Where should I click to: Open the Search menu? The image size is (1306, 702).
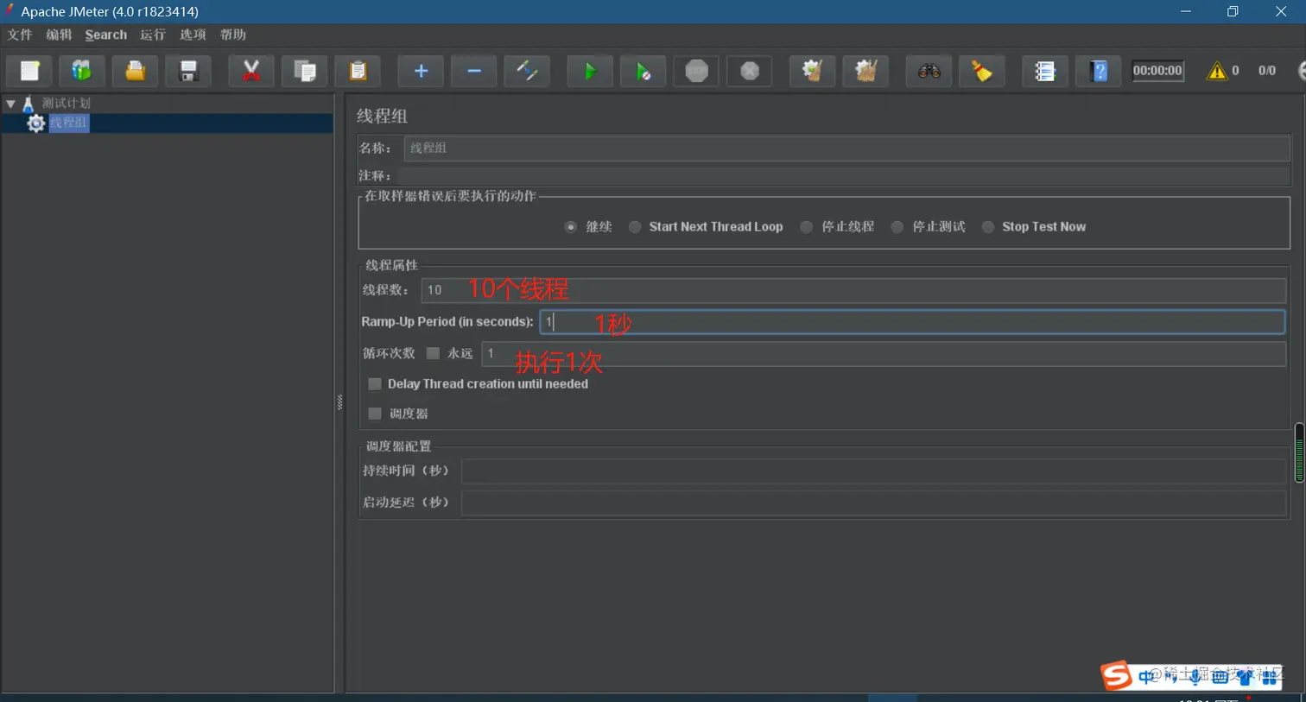pyautogui.click(x=106, y=35)
